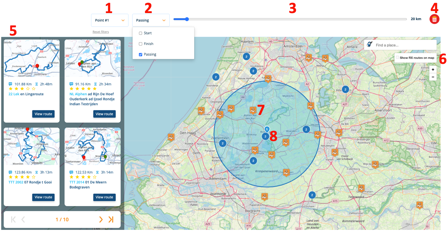Open TTT 2002 07 Rondje t Gooi link
This screenshot has height=232, width=447.
click(x=30, y=182)
